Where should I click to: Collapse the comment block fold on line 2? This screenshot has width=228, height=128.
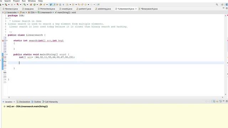[7, 18]
